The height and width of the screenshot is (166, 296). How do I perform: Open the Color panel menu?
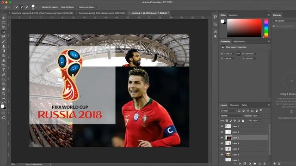269,15
